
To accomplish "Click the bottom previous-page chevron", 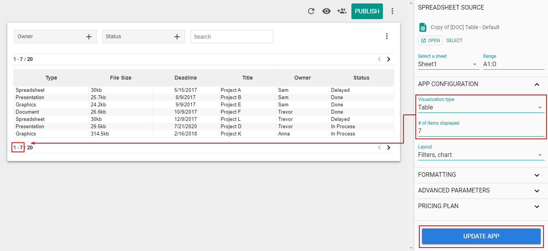I will tap(379, 147).
